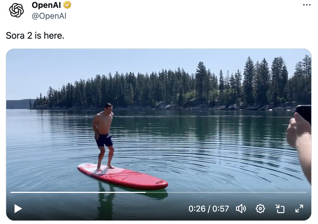Click the hand holding a phone in the video
Screen dimensions: 318x224
click(299, 130)
